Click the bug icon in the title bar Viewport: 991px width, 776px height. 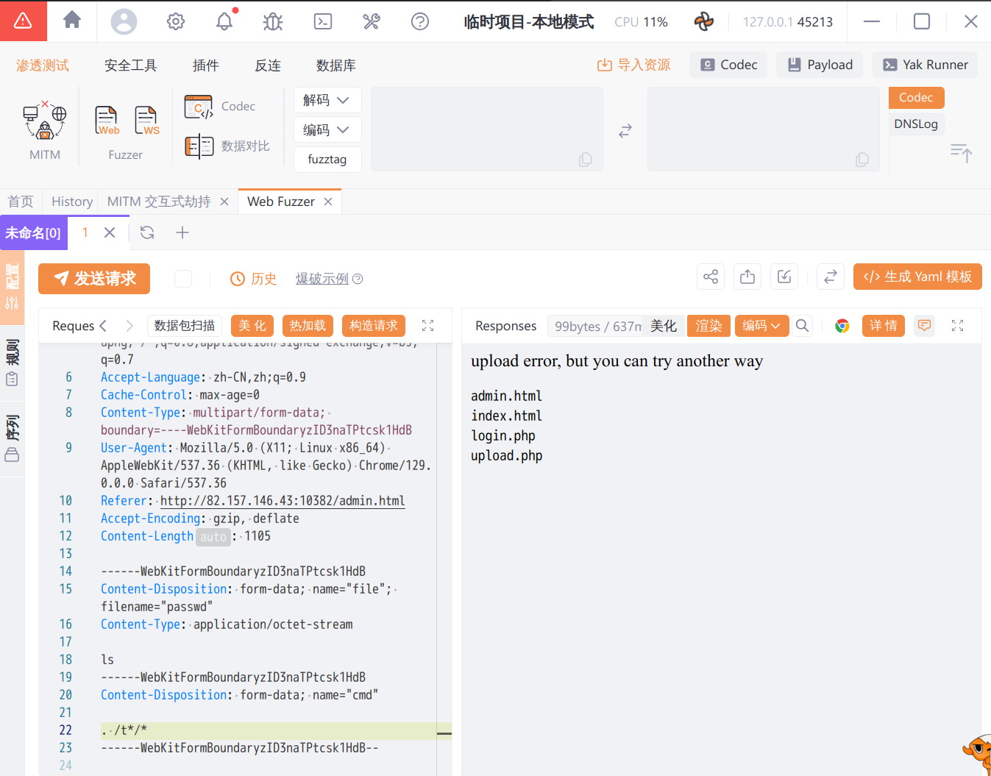pyautogui.click(x=273, y=21)
